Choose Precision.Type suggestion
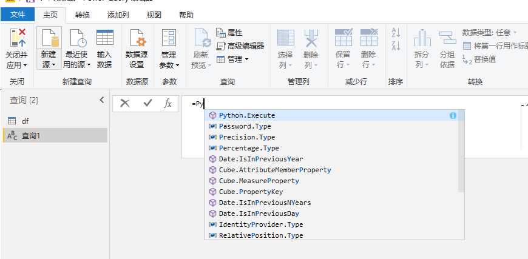The height and width of the screenshot is (259, 528). click(x=331, y=137)
